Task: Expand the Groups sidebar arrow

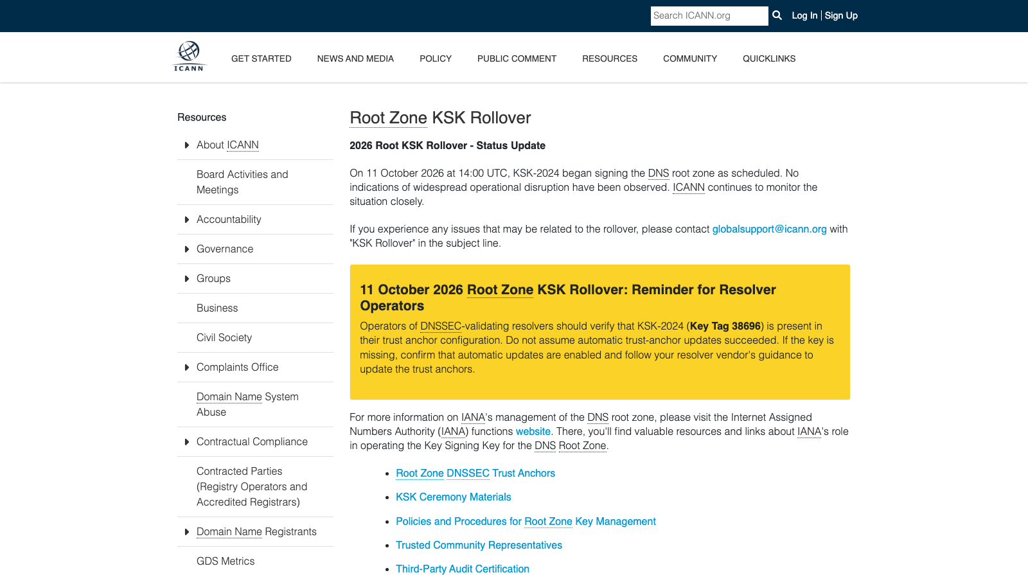Action: pyautogui.click(x=186, y=279)
